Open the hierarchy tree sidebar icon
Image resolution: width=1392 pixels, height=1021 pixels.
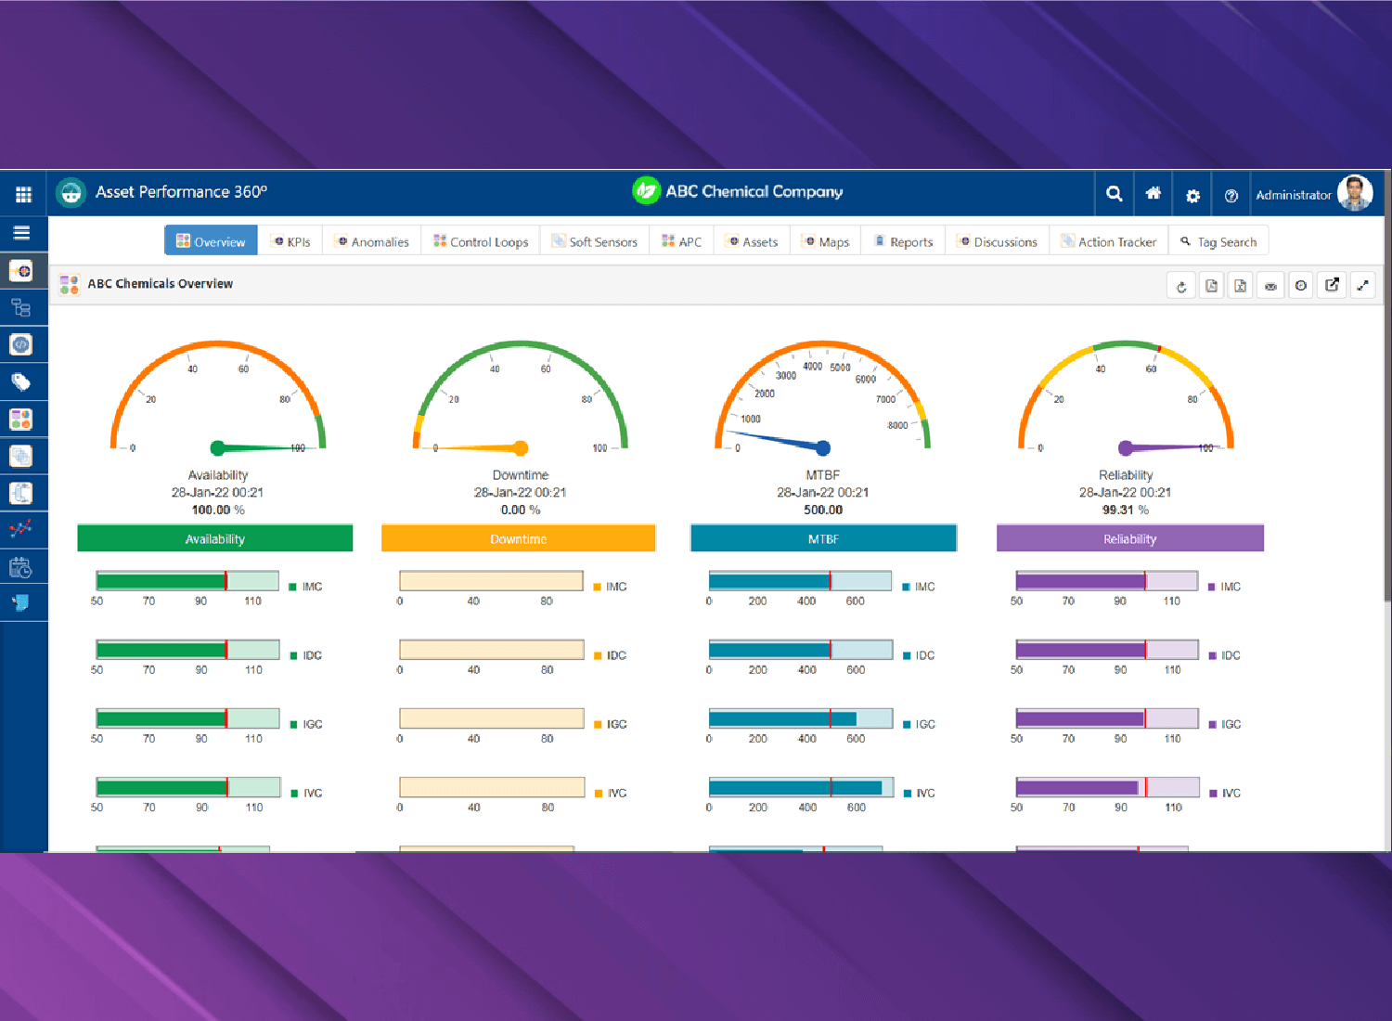point(21,307)
